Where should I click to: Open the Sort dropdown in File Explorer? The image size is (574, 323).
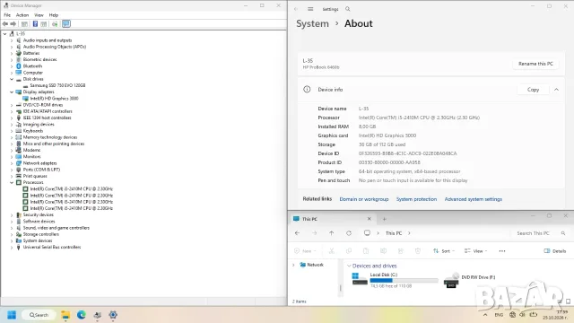[444, 251]
